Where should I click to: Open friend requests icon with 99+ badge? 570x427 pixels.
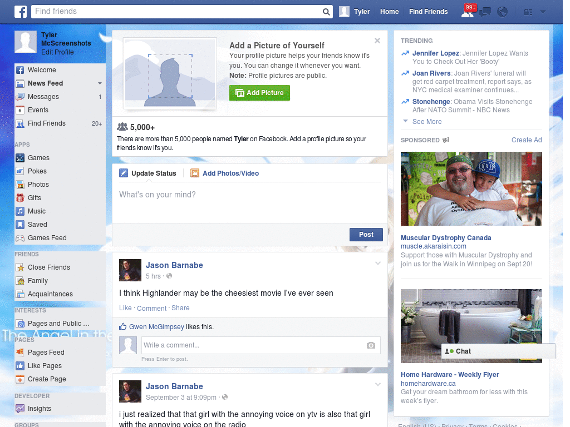(x=468, y=11)
